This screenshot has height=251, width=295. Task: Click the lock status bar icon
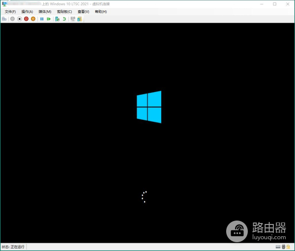click(x=288, y=247)
